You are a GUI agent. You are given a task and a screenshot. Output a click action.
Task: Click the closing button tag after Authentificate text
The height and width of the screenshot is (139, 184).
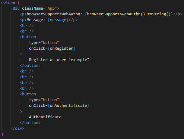(x=30, y=122)
